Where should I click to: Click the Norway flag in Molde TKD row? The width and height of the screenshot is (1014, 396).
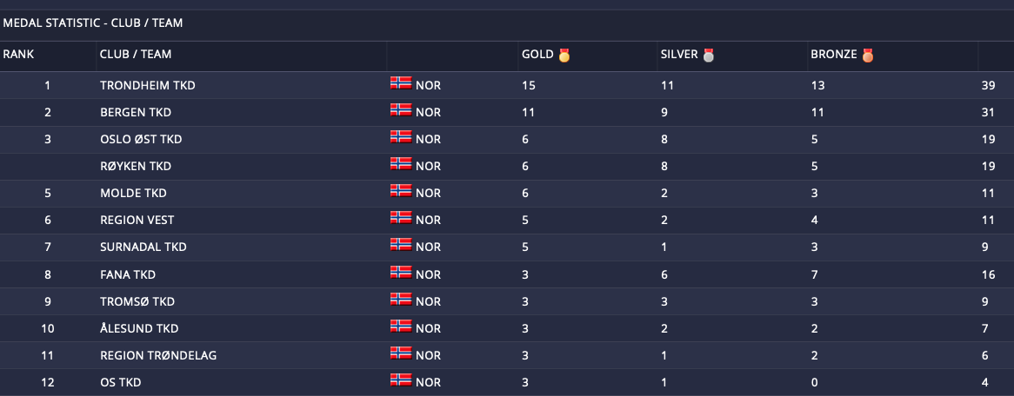tap(401, 190)
